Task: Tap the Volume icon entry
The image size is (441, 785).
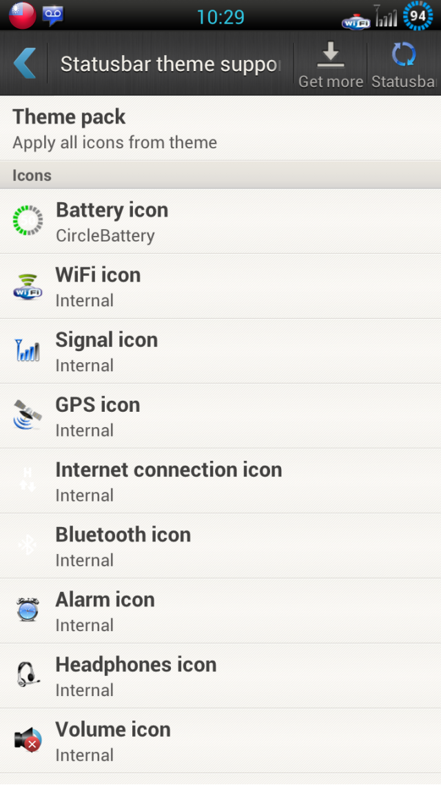Action: 220,740
